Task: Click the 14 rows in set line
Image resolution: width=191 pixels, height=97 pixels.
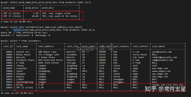Action: click(x=17, y=93)
